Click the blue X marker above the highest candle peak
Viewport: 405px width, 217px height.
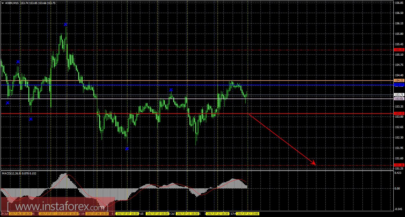pyautogui.click(x=66, y=24)
